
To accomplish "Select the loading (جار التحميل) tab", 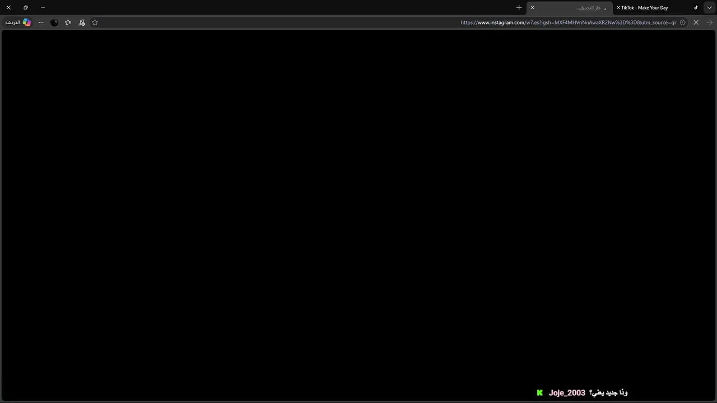I will [570, 8].
